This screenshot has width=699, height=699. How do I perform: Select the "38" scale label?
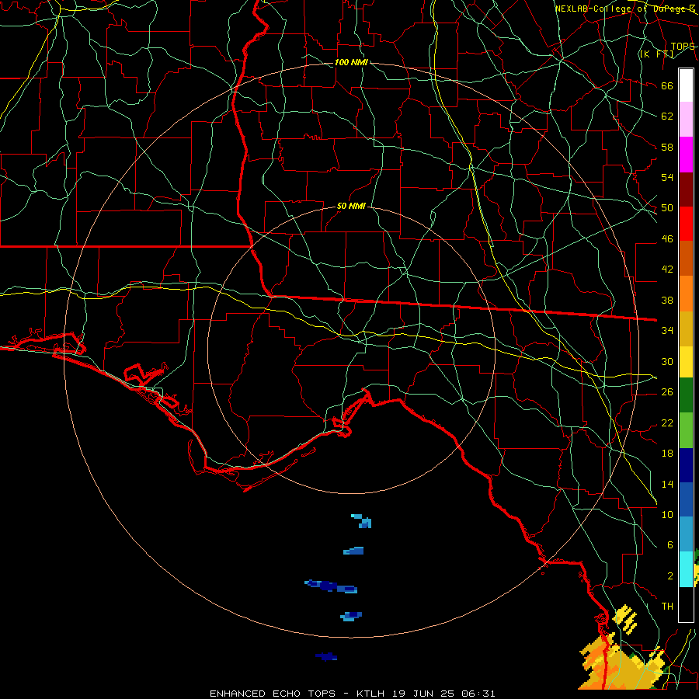(x=667, y=301)
